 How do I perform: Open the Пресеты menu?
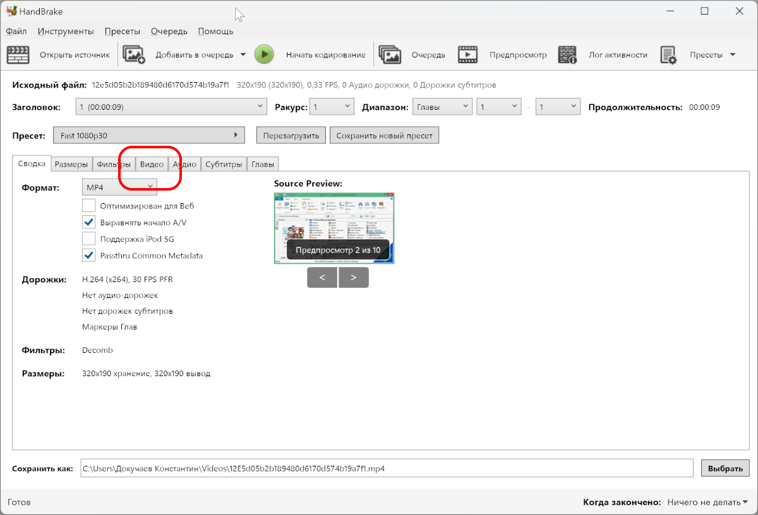pyautogui.click(x=123, y=31)
